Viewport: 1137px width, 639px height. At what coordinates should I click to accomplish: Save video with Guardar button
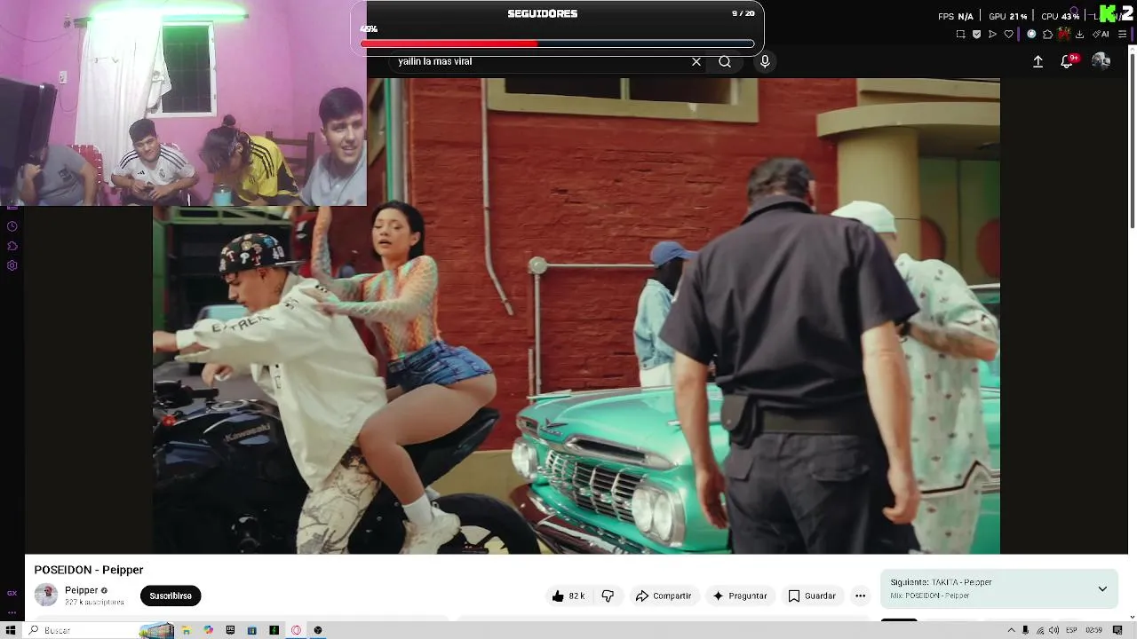pyautogui.click(x=813, y=596)
